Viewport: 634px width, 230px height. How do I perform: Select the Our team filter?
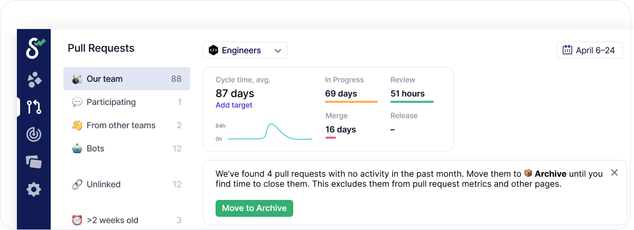127,79
